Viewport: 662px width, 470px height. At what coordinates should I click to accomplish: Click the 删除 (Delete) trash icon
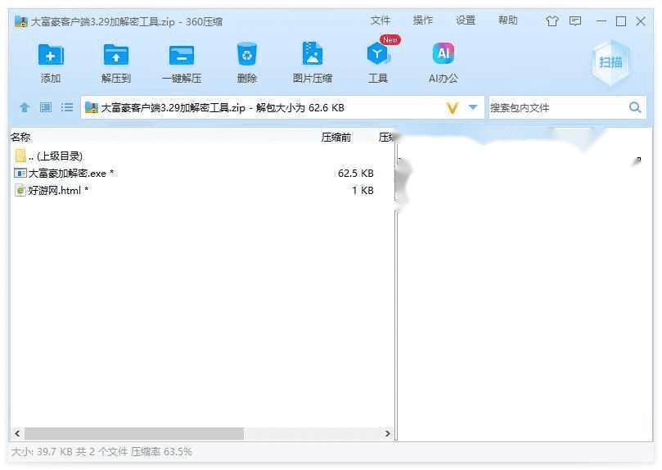coord(246,56)
